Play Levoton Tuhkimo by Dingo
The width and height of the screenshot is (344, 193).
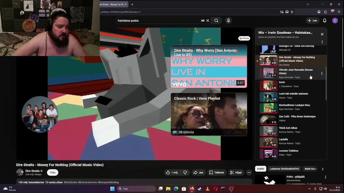(x=291, y=153)
